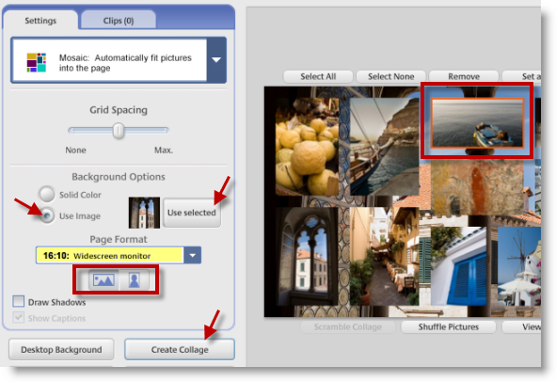Click the Mosaic layout colorful icon
The image size is (556, 382).
click(x=37, y=62)
